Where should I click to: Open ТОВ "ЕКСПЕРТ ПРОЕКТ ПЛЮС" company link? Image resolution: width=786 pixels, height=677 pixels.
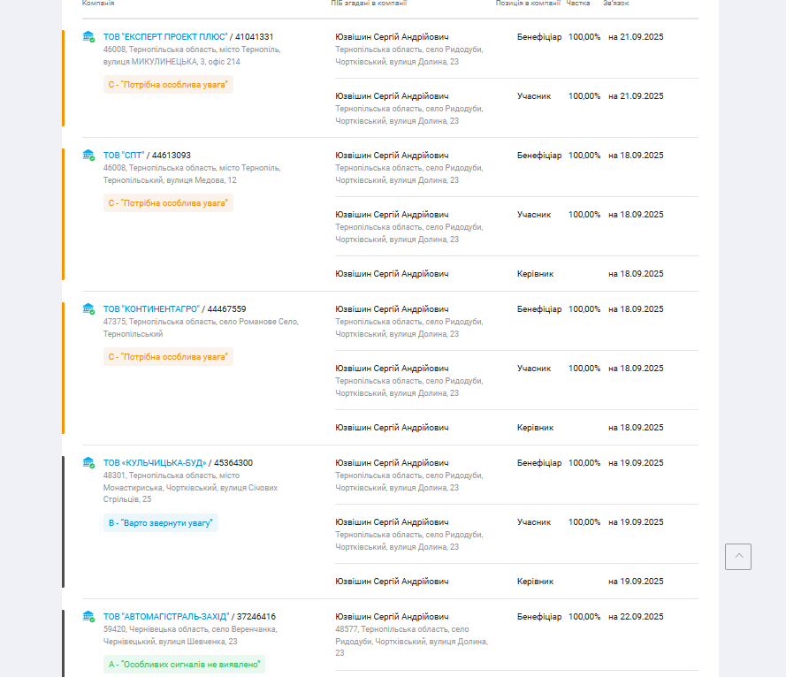165,37
